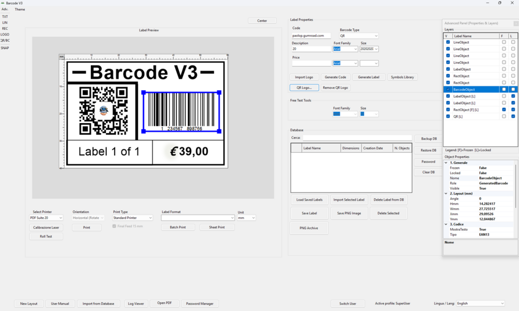This screenshot has width=519, height=311.
Task: Toggle visibility of LabelObject layer
Action: tap(448, 69)
